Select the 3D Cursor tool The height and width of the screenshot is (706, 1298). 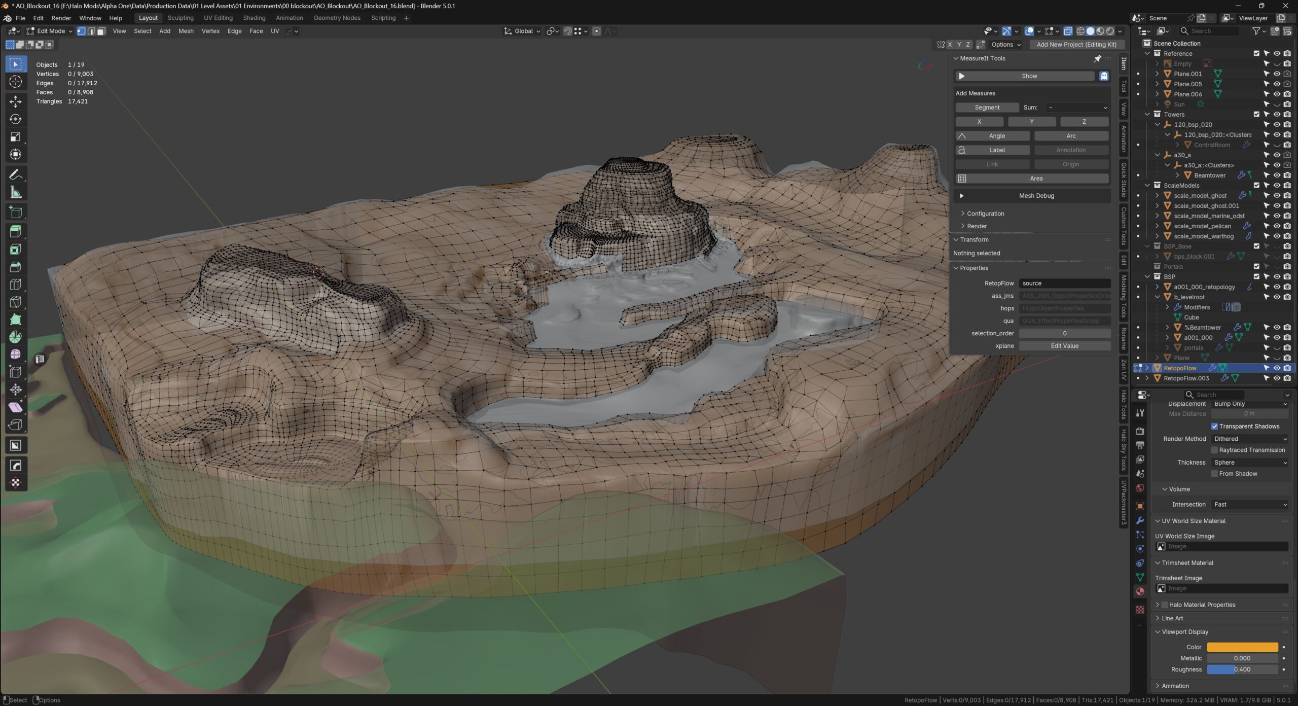[x=15, y=82]
